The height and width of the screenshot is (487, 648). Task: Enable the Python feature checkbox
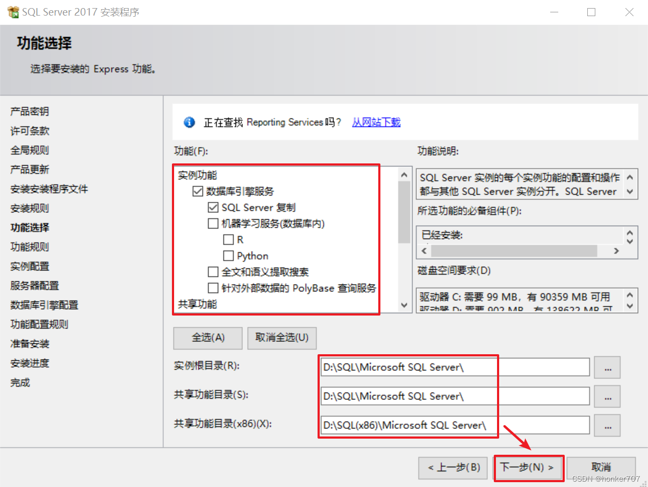(x=228, y=255)
